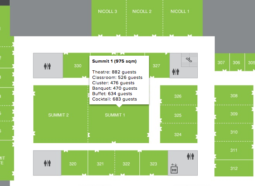Click the restroom icon above the elevator
255x186 pixels.
(x=190, y=156)
